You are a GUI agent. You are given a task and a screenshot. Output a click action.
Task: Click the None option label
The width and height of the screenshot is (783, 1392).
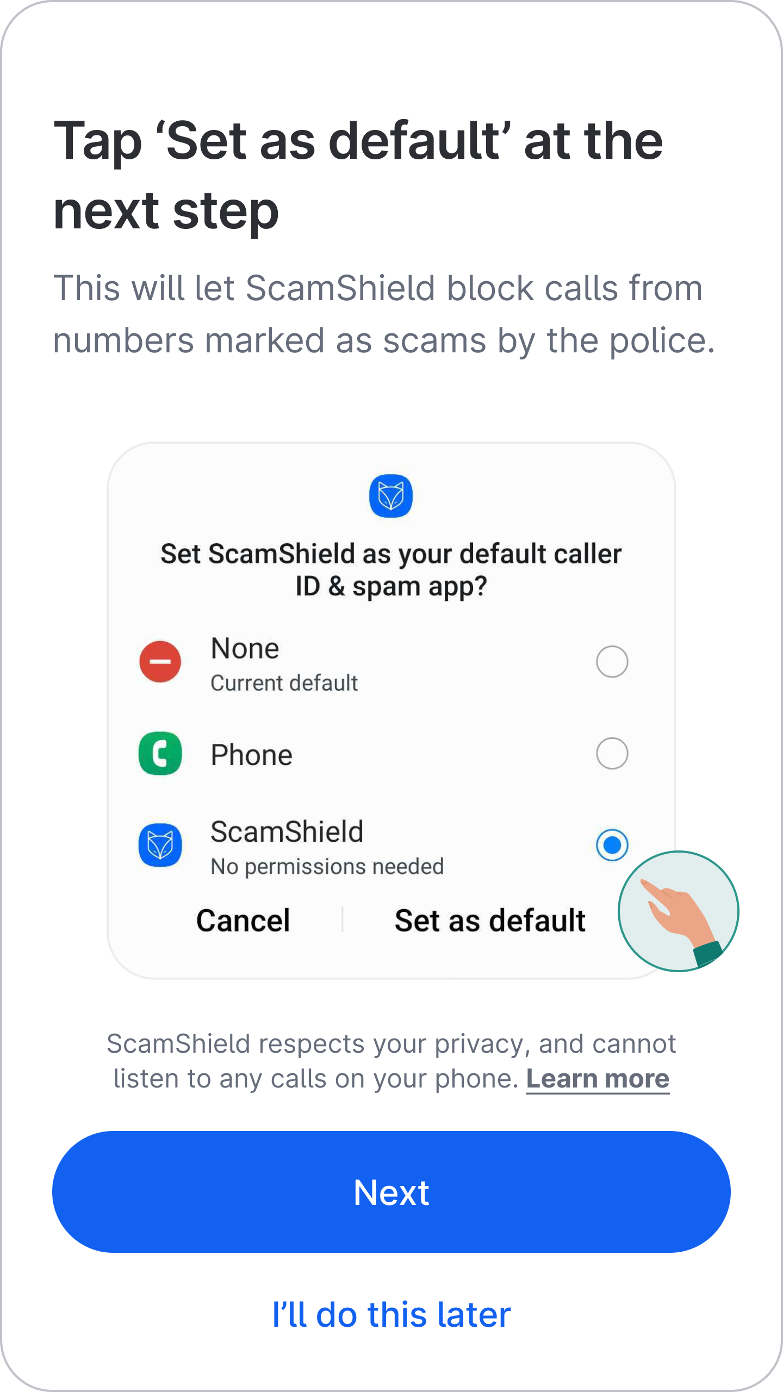245,649
